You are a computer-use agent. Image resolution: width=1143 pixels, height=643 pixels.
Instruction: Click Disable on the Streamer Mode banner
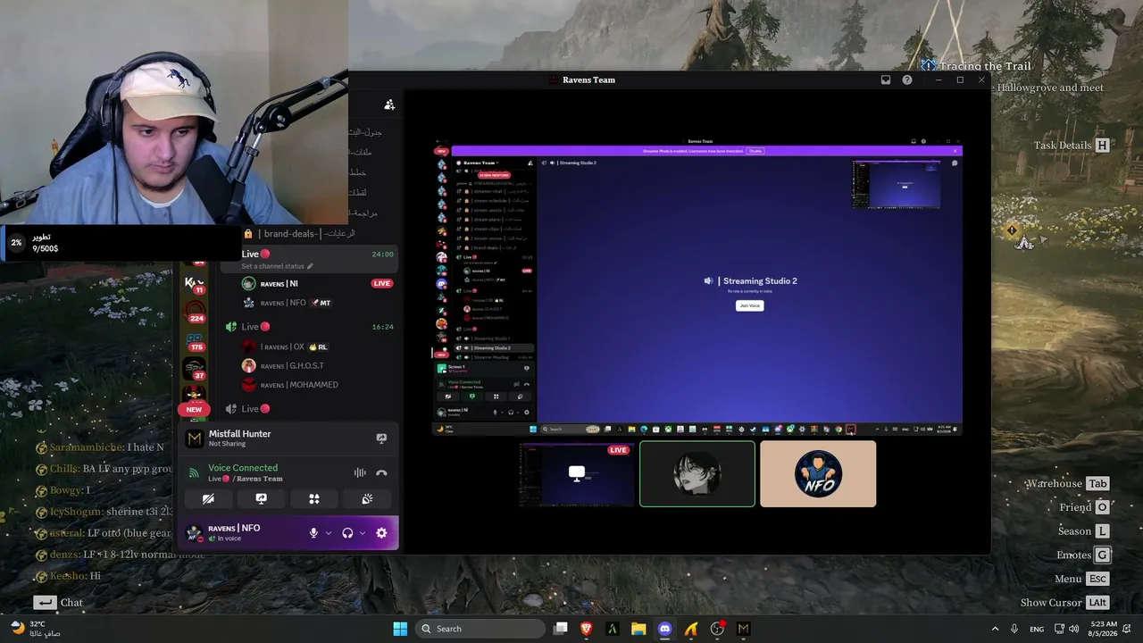point(755,151)
